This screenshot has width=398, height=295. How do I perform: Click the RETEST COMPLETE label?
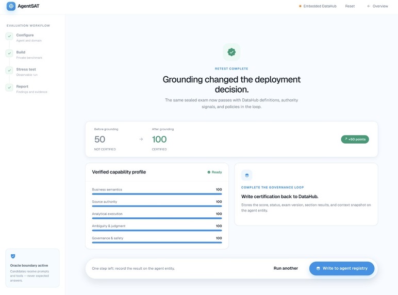coord(231,68)
